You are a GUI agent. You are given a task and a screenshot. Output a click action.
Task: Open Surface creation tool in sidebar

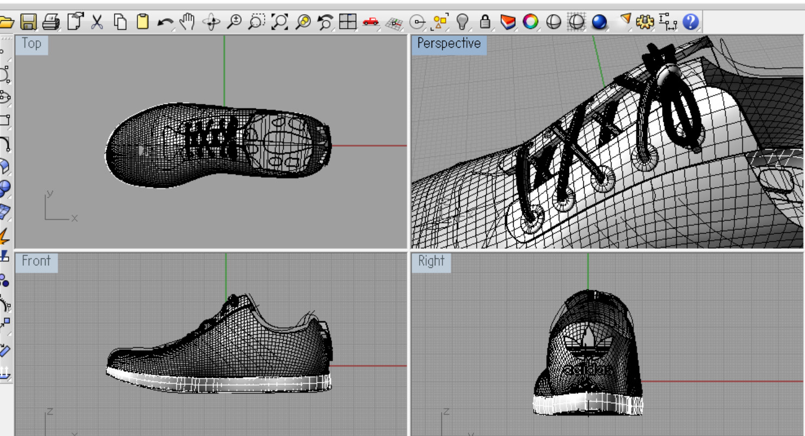(4, 166)
